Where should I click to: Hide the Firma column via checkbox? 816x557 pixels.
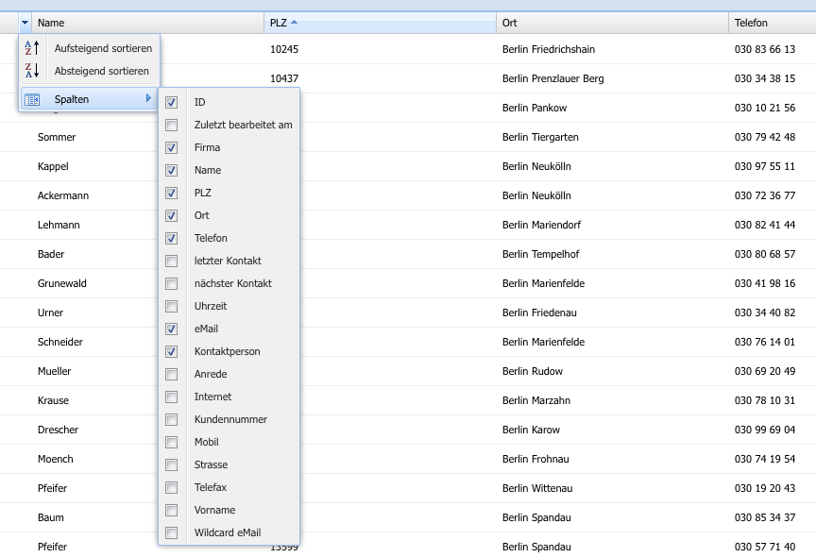click(x=171, y=147)
